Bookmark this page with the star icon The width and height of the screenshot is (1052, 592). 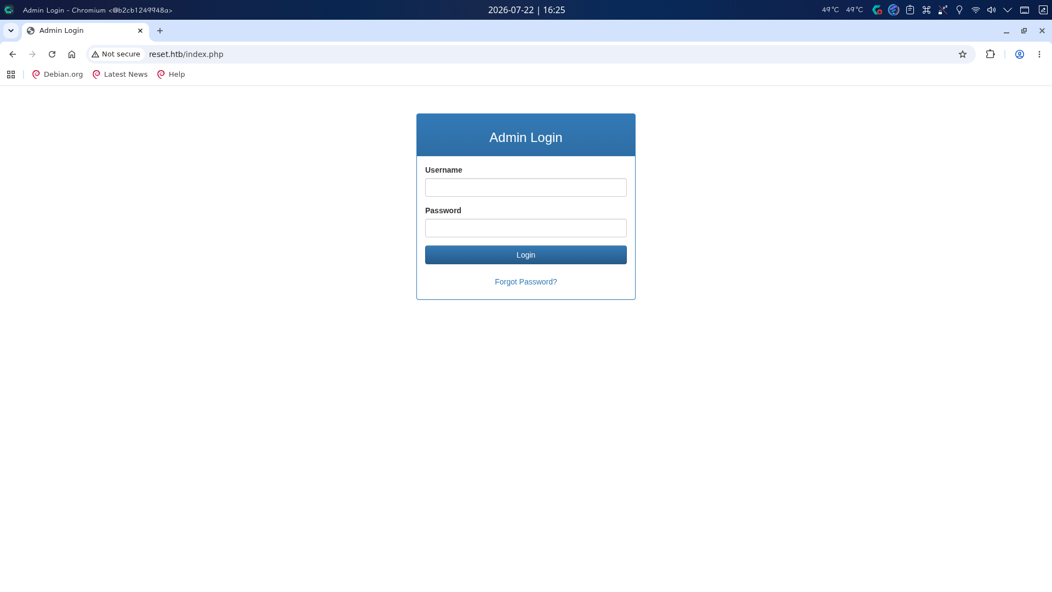963,54
